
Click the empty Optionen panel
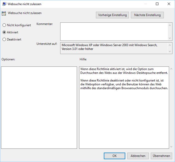(x=39, y=108)
